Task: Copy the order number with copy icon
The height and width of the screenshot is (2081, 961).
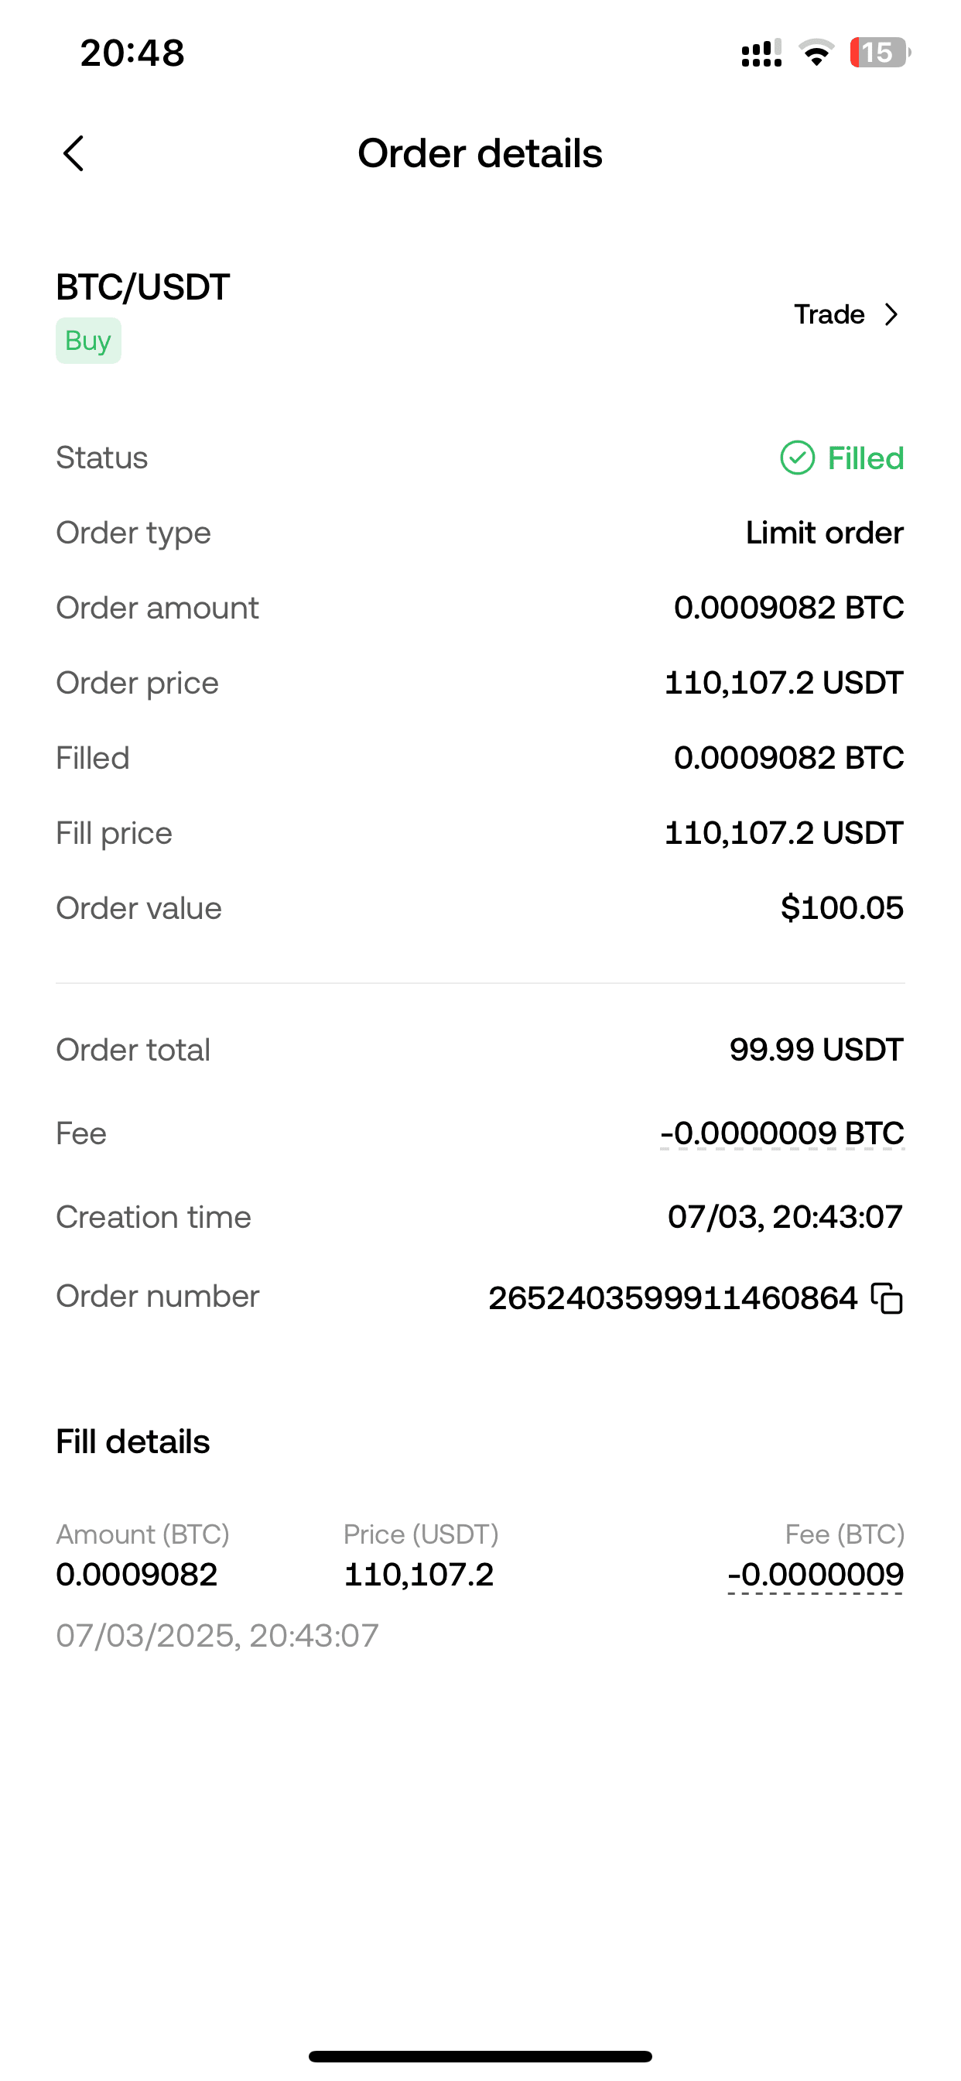Action: point(887,1298)
